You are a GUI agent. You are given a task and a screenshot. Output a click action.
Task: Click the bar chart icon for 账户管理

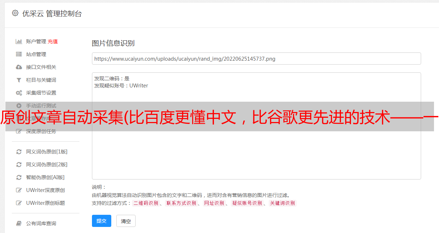(x=19, y=41)
